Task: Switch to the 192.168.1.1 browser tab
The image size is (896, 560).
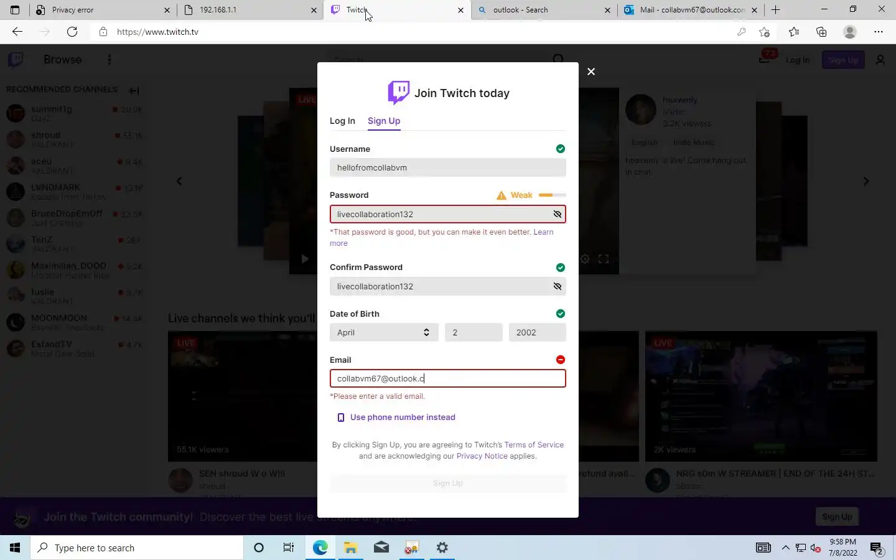Action: point(250,10)
